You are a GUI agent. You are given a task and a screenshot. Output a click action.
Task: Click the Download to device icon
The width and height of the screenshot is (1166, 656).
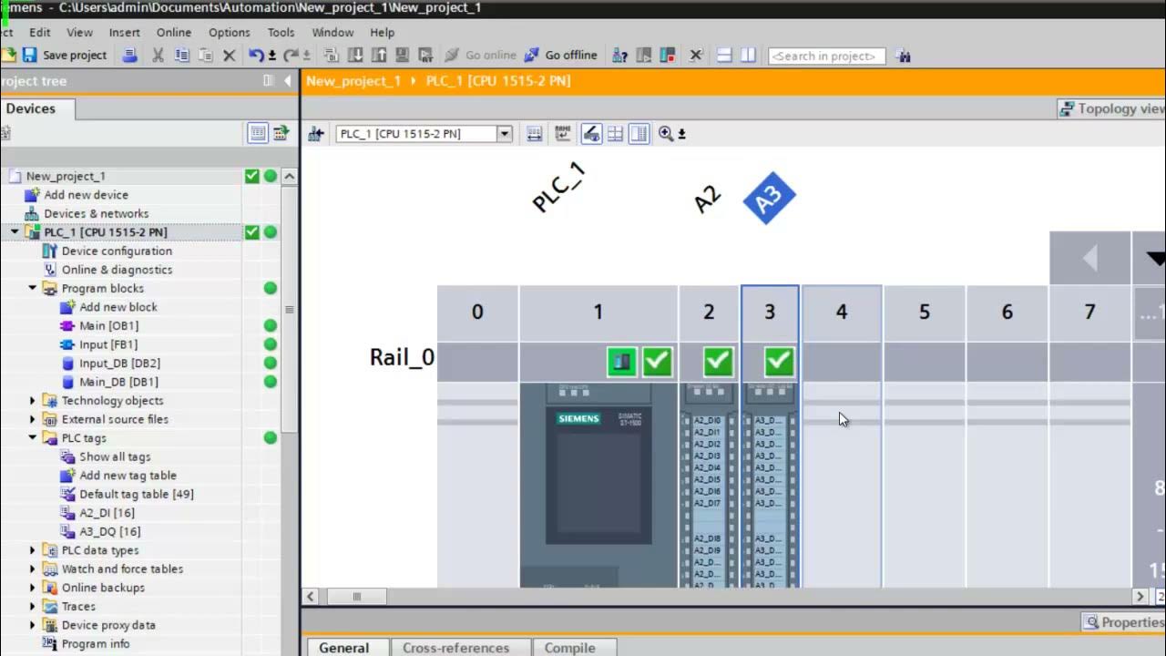point(355,56)
